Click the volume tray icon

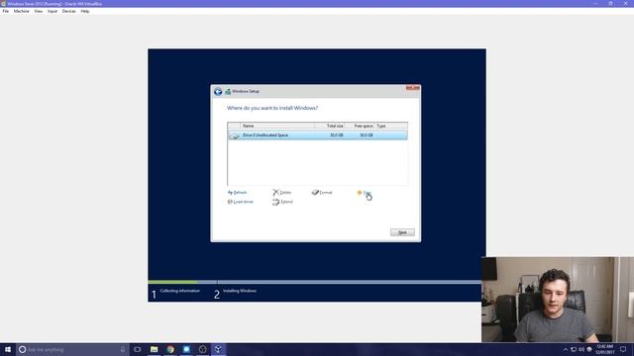pyautogui.click(x=581, y=349)
